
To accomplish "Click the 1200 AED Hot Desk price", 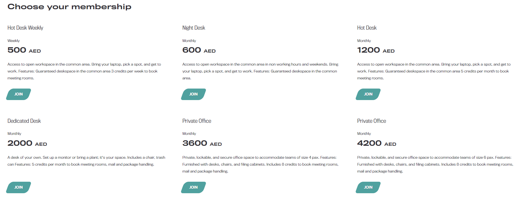I will (376, 49).
